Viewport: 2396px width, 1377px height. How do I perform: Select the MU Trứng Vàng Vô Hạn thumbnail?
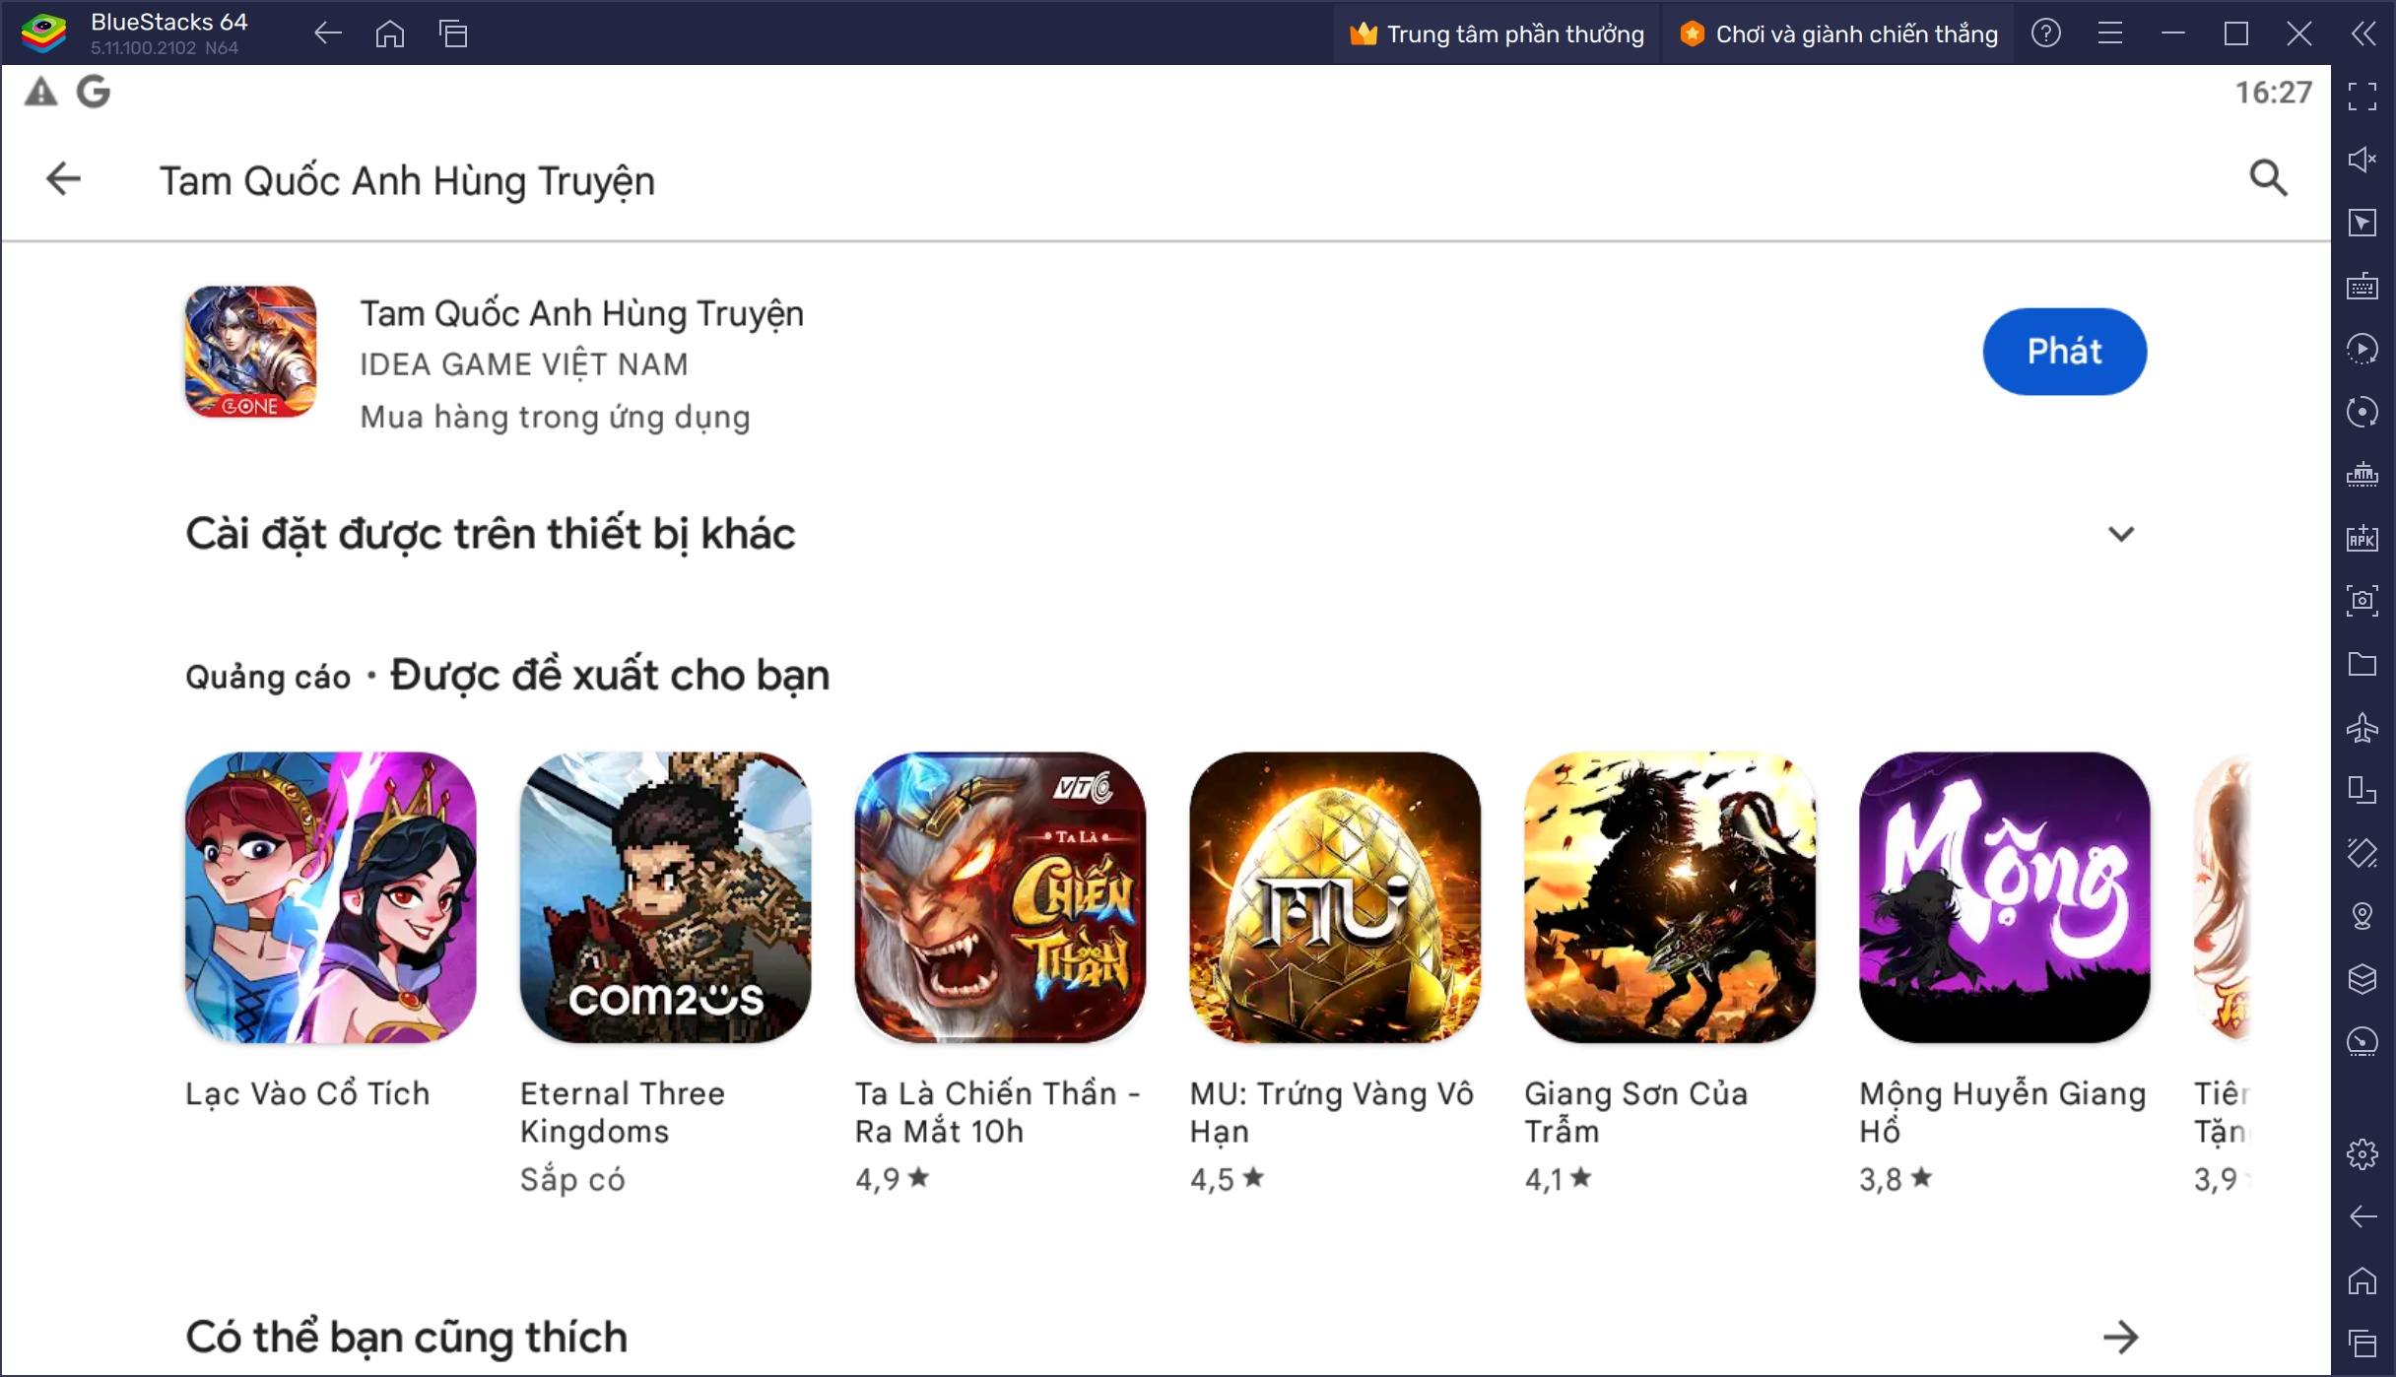(x=1333, y=896)
